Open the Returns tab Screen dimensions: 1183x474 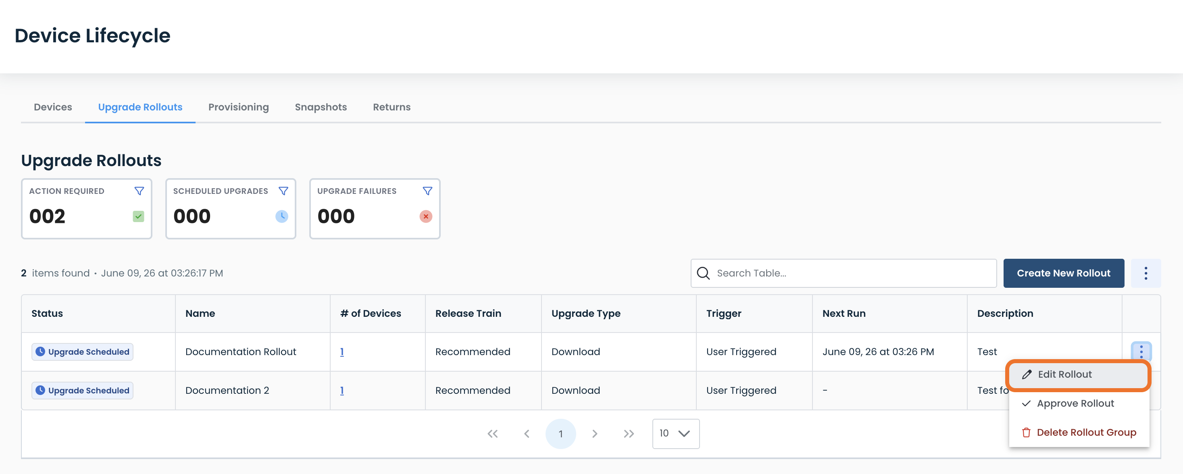pos(391,107)
